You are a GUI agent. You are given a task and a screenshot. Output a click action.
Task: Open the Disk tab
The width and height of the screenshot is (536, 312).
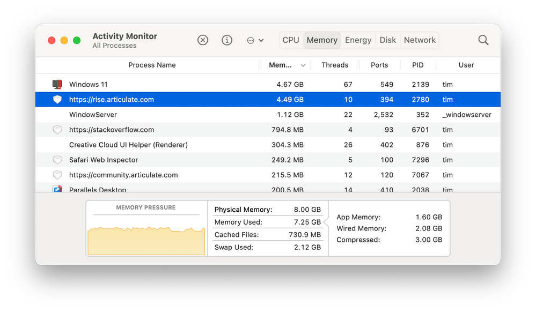coord(388,40)
